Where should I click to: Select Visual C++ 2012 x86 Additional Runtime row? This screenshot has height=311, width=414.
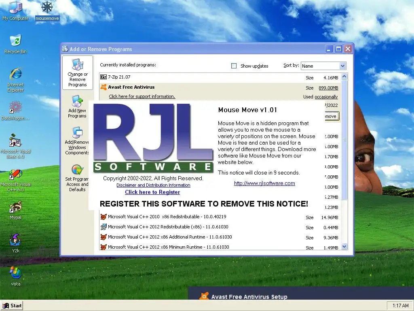[220, 237]
